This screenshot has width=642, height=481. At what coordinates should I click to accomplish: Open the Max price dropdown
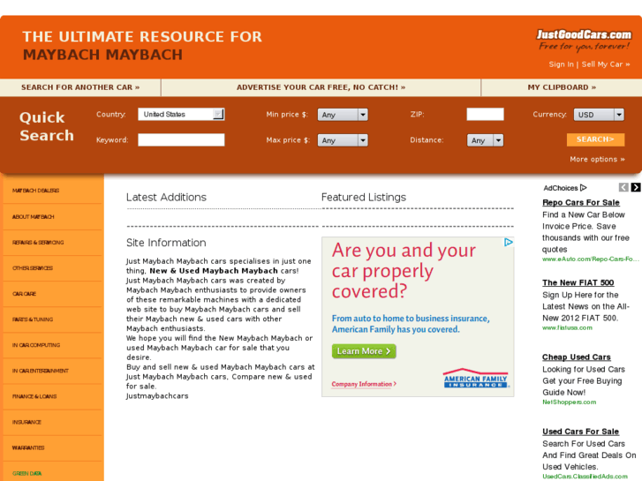(343, 140)
